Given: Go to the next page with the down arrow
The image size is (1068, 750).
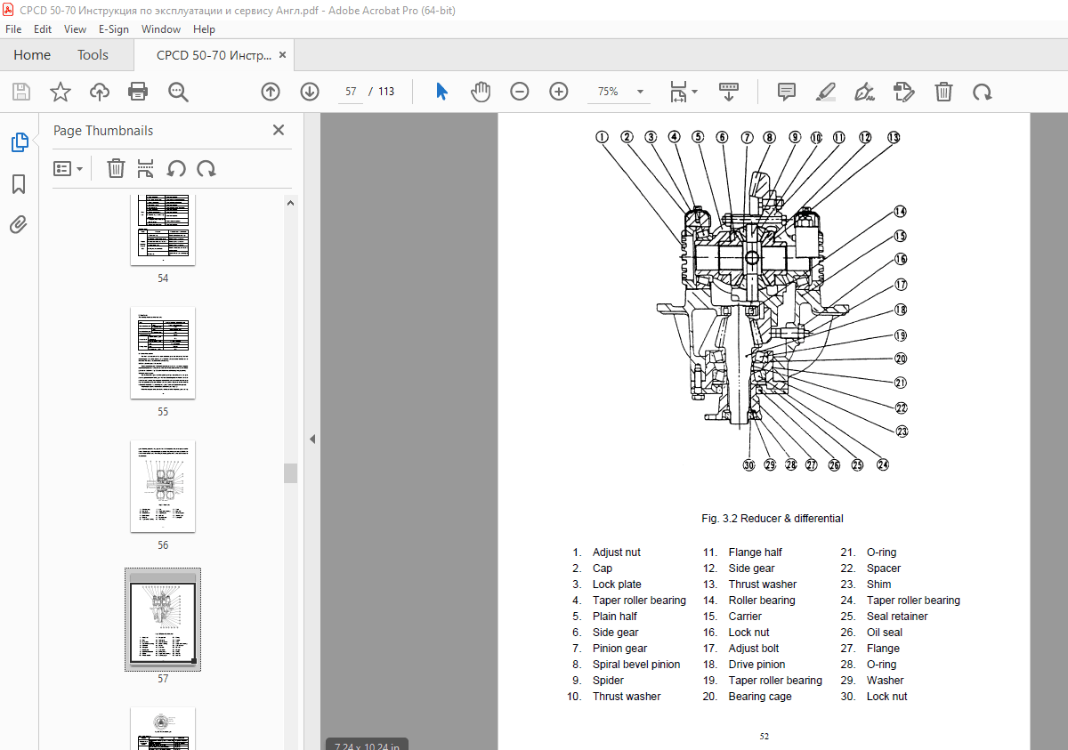Looking at the screenshot, I should tap(310, 91).
